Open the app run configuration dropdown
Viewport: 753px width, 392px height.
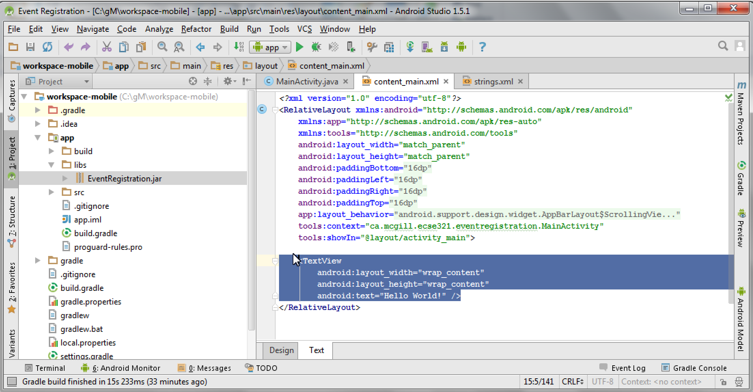point(270,47)
